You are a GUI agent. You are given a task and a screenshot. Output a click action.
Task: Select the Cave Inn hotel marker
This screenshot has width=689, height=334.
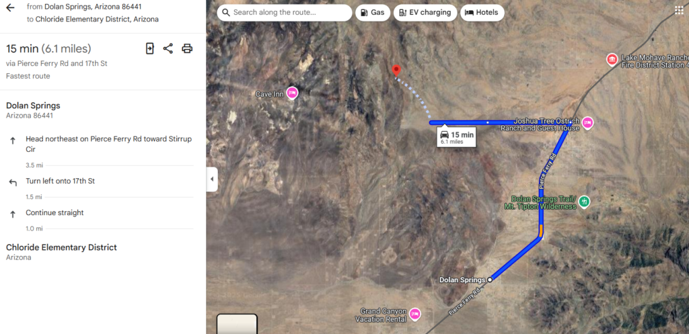pos(292,93)
